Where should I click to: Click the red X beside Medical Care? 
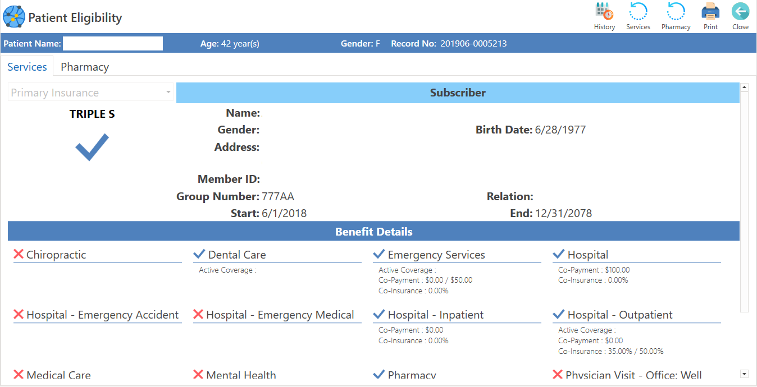pos(19,374)
